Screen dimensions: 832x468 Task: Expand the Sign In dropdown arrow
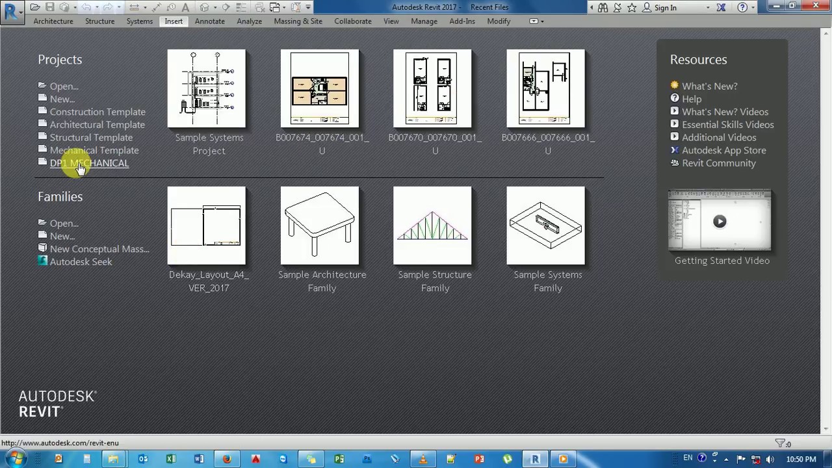pos(708,8)
